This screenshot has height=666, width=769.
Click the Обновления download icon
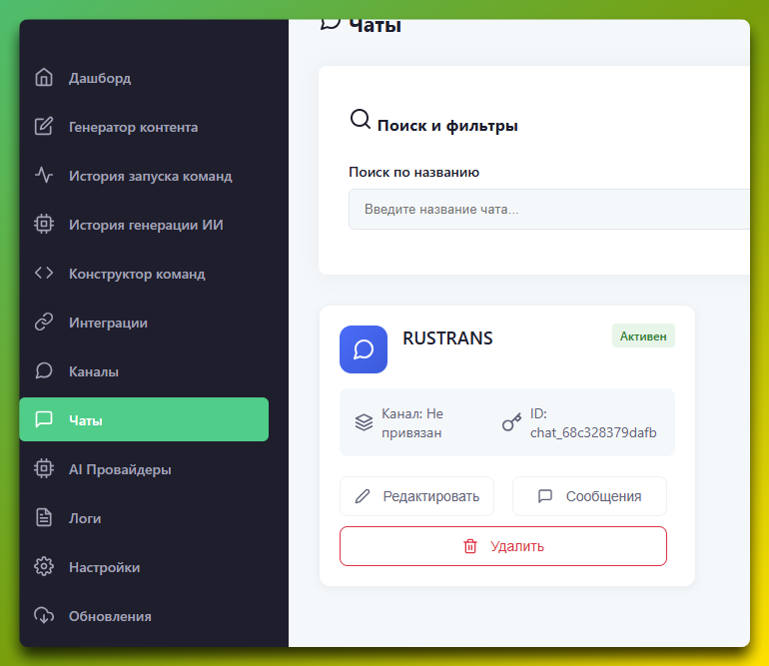click(x=43, y=616)
